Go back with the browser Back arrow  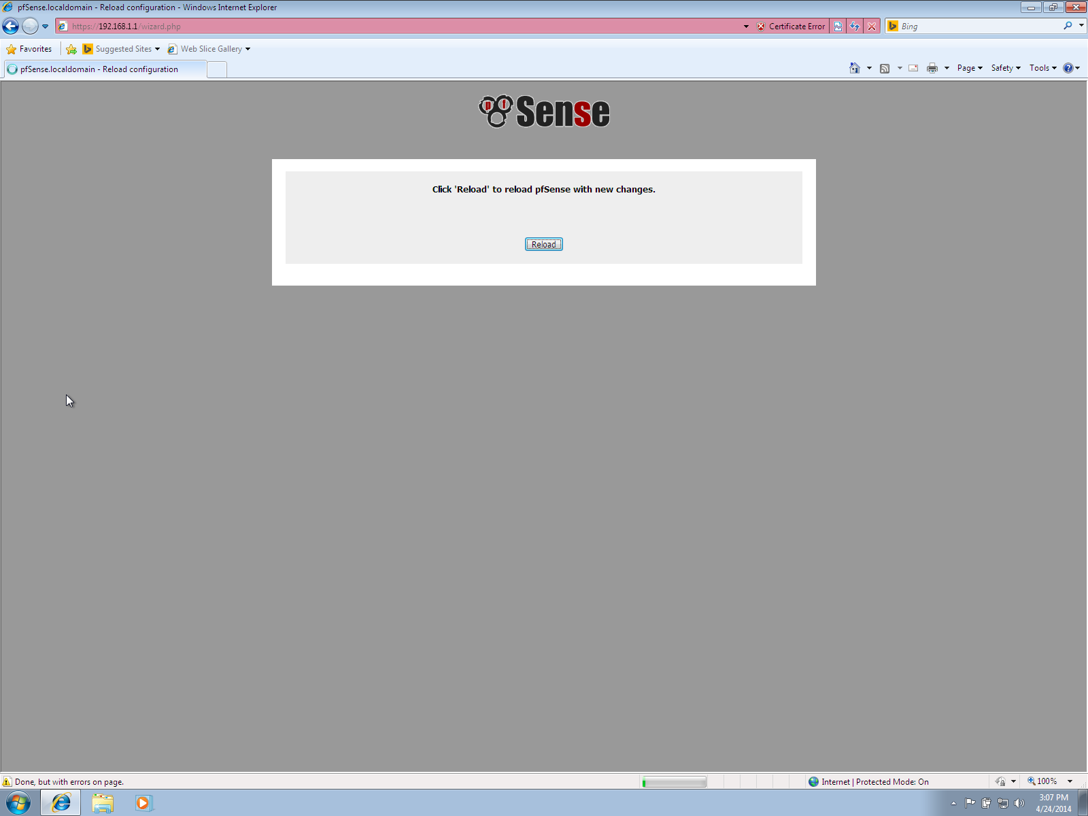click(11, 27)
